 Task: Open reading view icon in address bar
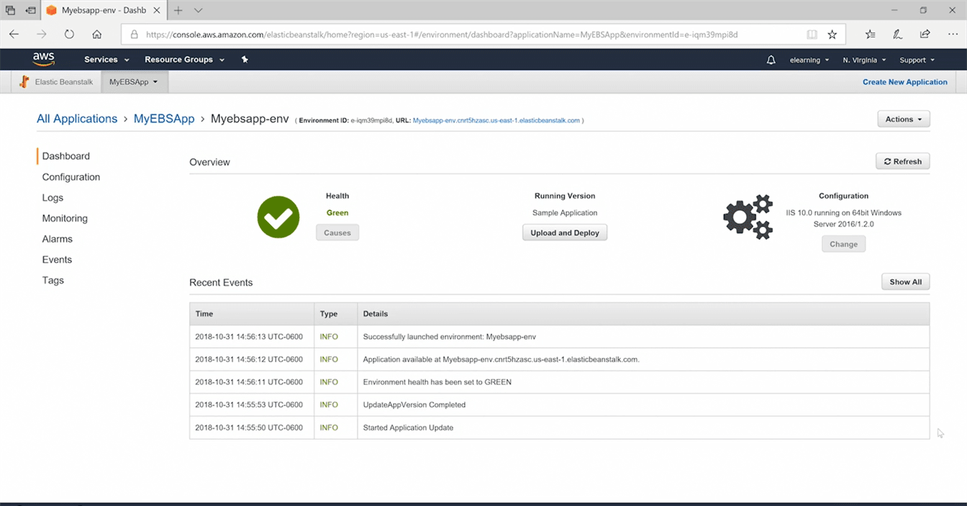pyautogui.click(x=812, y=34)
